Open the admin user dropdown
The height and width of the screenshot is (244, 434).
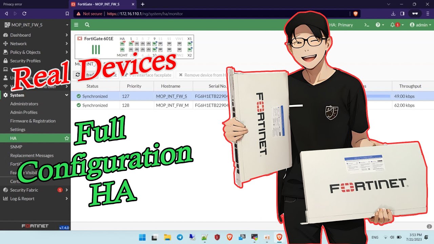[420, 25]
